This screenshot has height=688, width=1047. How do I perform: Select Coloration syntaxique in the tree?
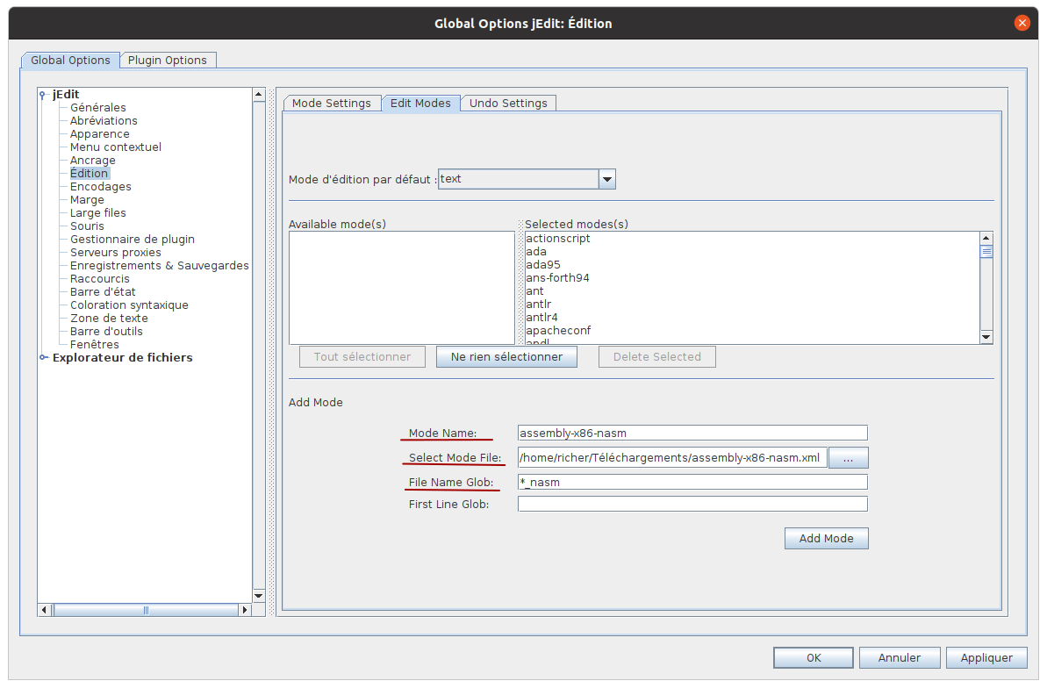pyautogui.click(x=129, y=305)
